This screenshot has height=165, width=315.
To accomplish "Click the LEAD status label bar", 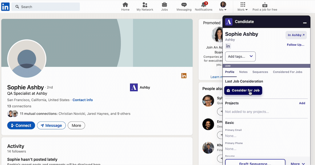I will tap(266, 66).
